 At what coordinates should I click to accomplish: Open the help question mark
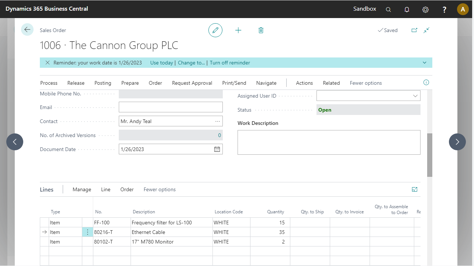coord(444,10)
